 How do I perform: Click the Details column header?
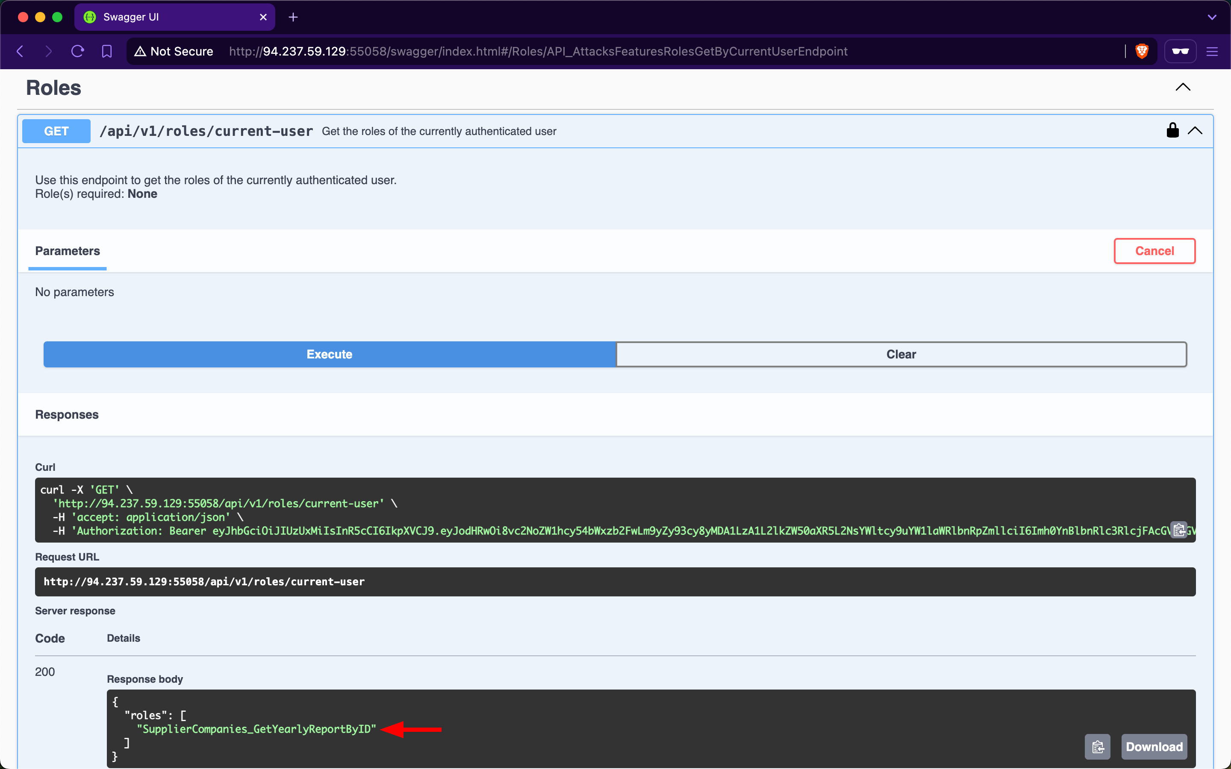[124, 638]
